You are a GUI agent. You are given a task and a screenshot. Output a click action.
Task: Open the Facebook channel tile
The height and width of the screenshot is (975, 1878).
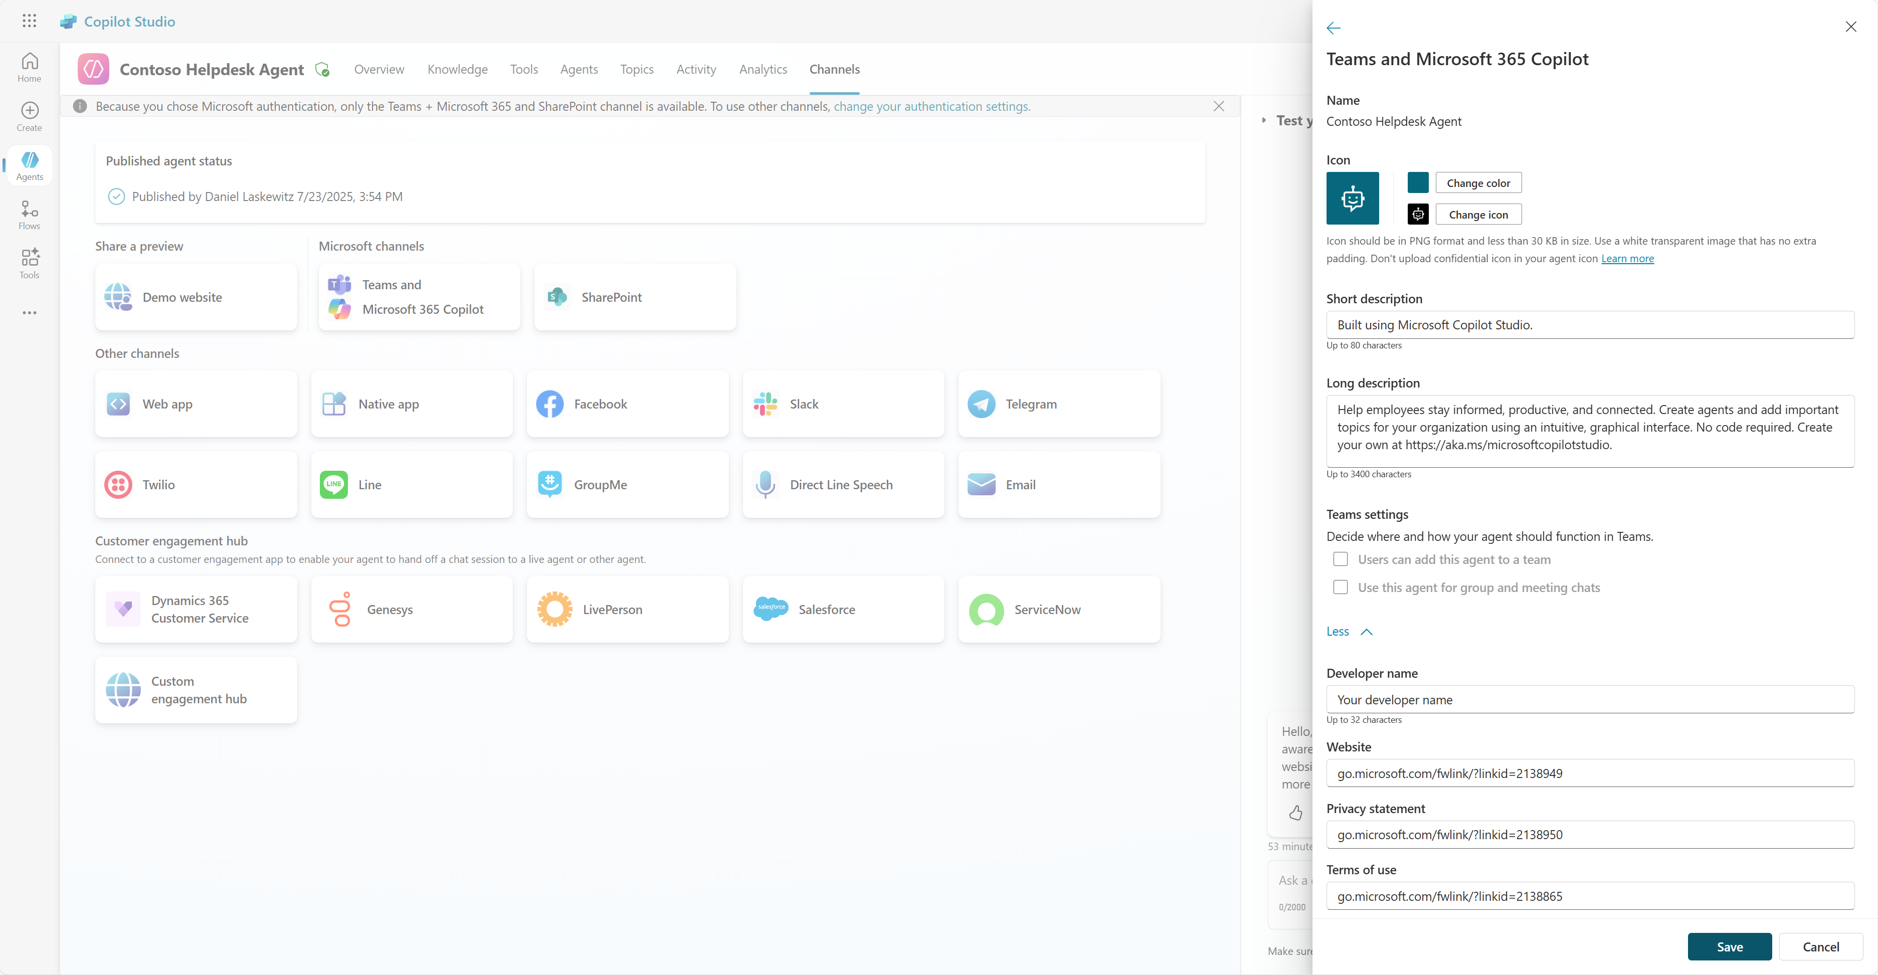tap(628, 404)
